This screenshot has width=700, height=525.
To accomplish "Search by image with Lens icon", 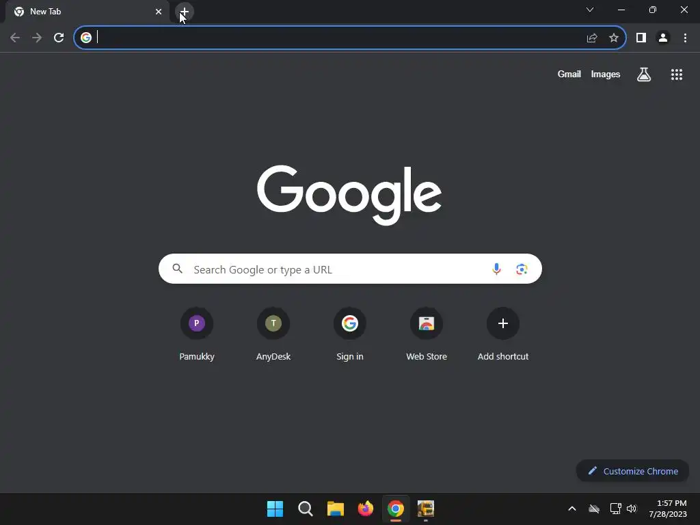I will coord(522,269).
